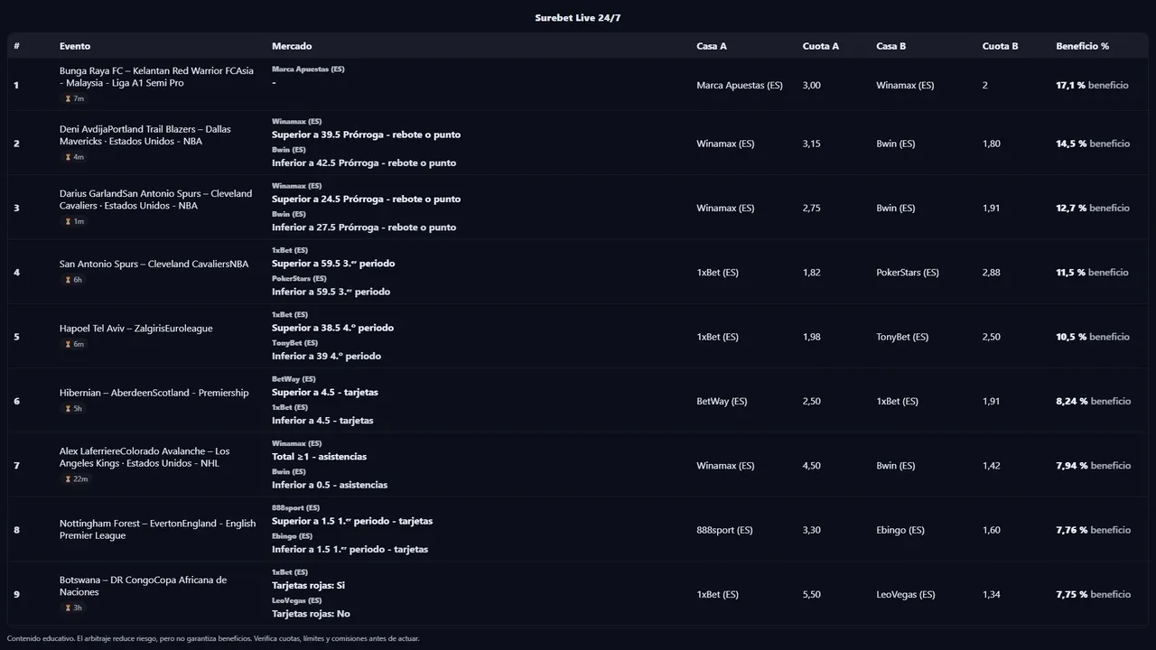This screenshot has width=1156, height=650.
Task: Click the hourglass 6h badge under Spurs – Cavaliers
Action: tap(74, 280)
